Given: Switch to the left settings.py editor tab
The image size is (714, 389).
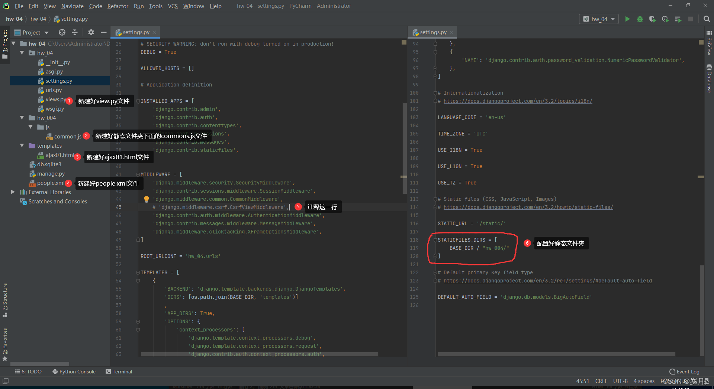Looking at the screenshot, I should pos(136,32).
